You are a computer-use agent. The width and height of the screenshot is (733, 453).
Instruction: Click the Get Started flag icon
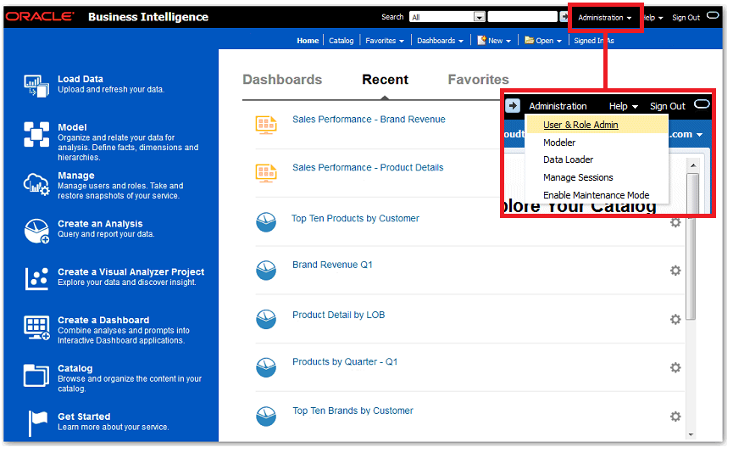37,423
